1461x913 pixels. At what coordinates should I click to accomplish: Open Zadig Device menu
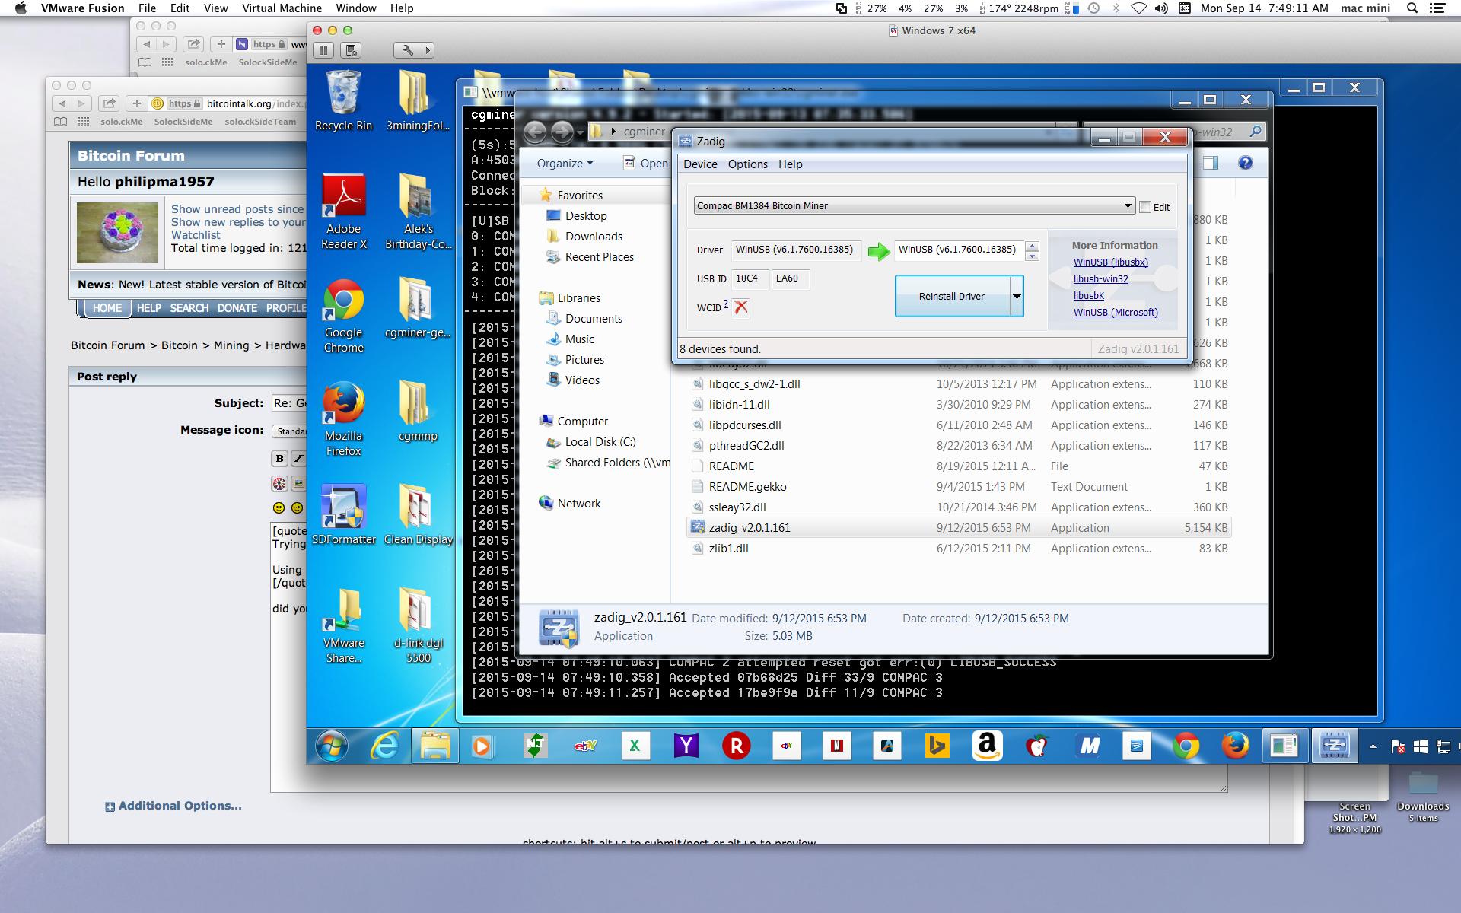tap(700, 164)
